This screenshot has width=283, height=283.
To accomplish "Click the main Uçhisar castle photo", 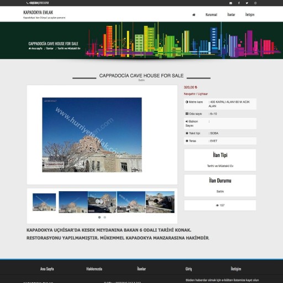I will [92, 135].
